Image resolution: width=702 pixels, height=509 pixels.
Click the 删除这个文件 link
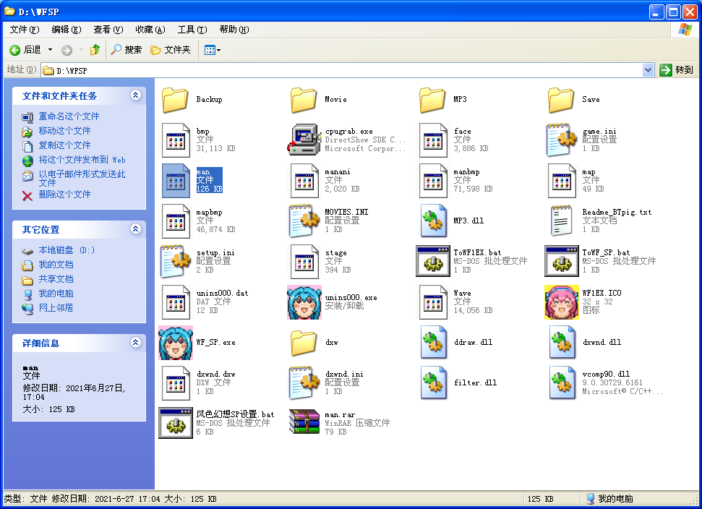coord(64,194)
